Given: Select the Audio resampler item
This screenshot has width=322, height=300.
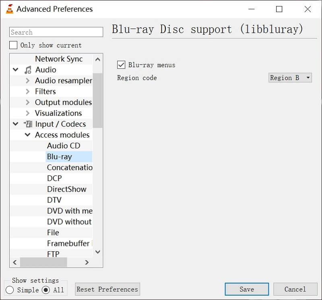Looking at the screenshot, I should (64, 81).
